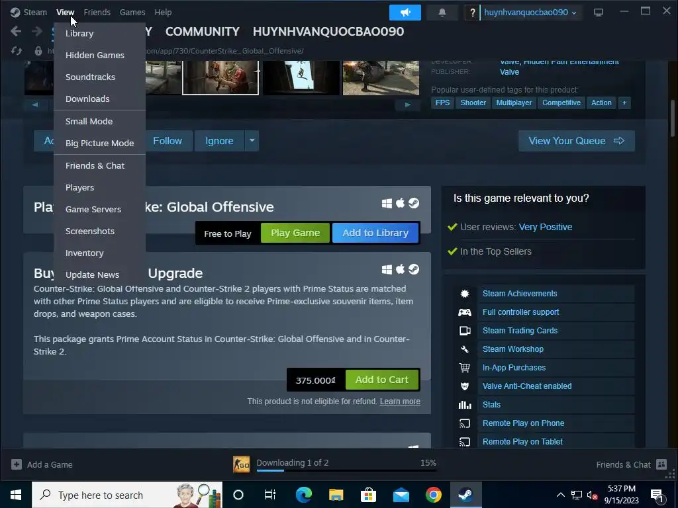Open Friends & Chat icon at bottom right

(x=661, y=464)
